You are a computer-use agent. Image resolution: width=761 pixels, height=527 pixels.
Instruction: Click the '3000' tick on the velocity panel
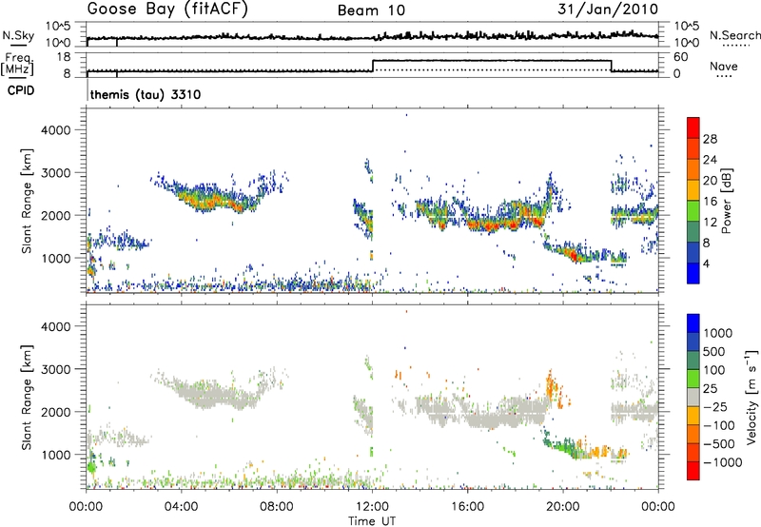[55, 369]
